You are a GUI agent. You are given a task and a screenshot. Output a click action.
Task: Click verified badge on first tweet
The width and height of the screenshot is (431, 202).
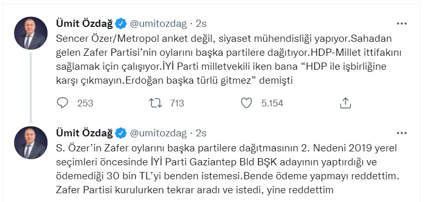(121, 24)
